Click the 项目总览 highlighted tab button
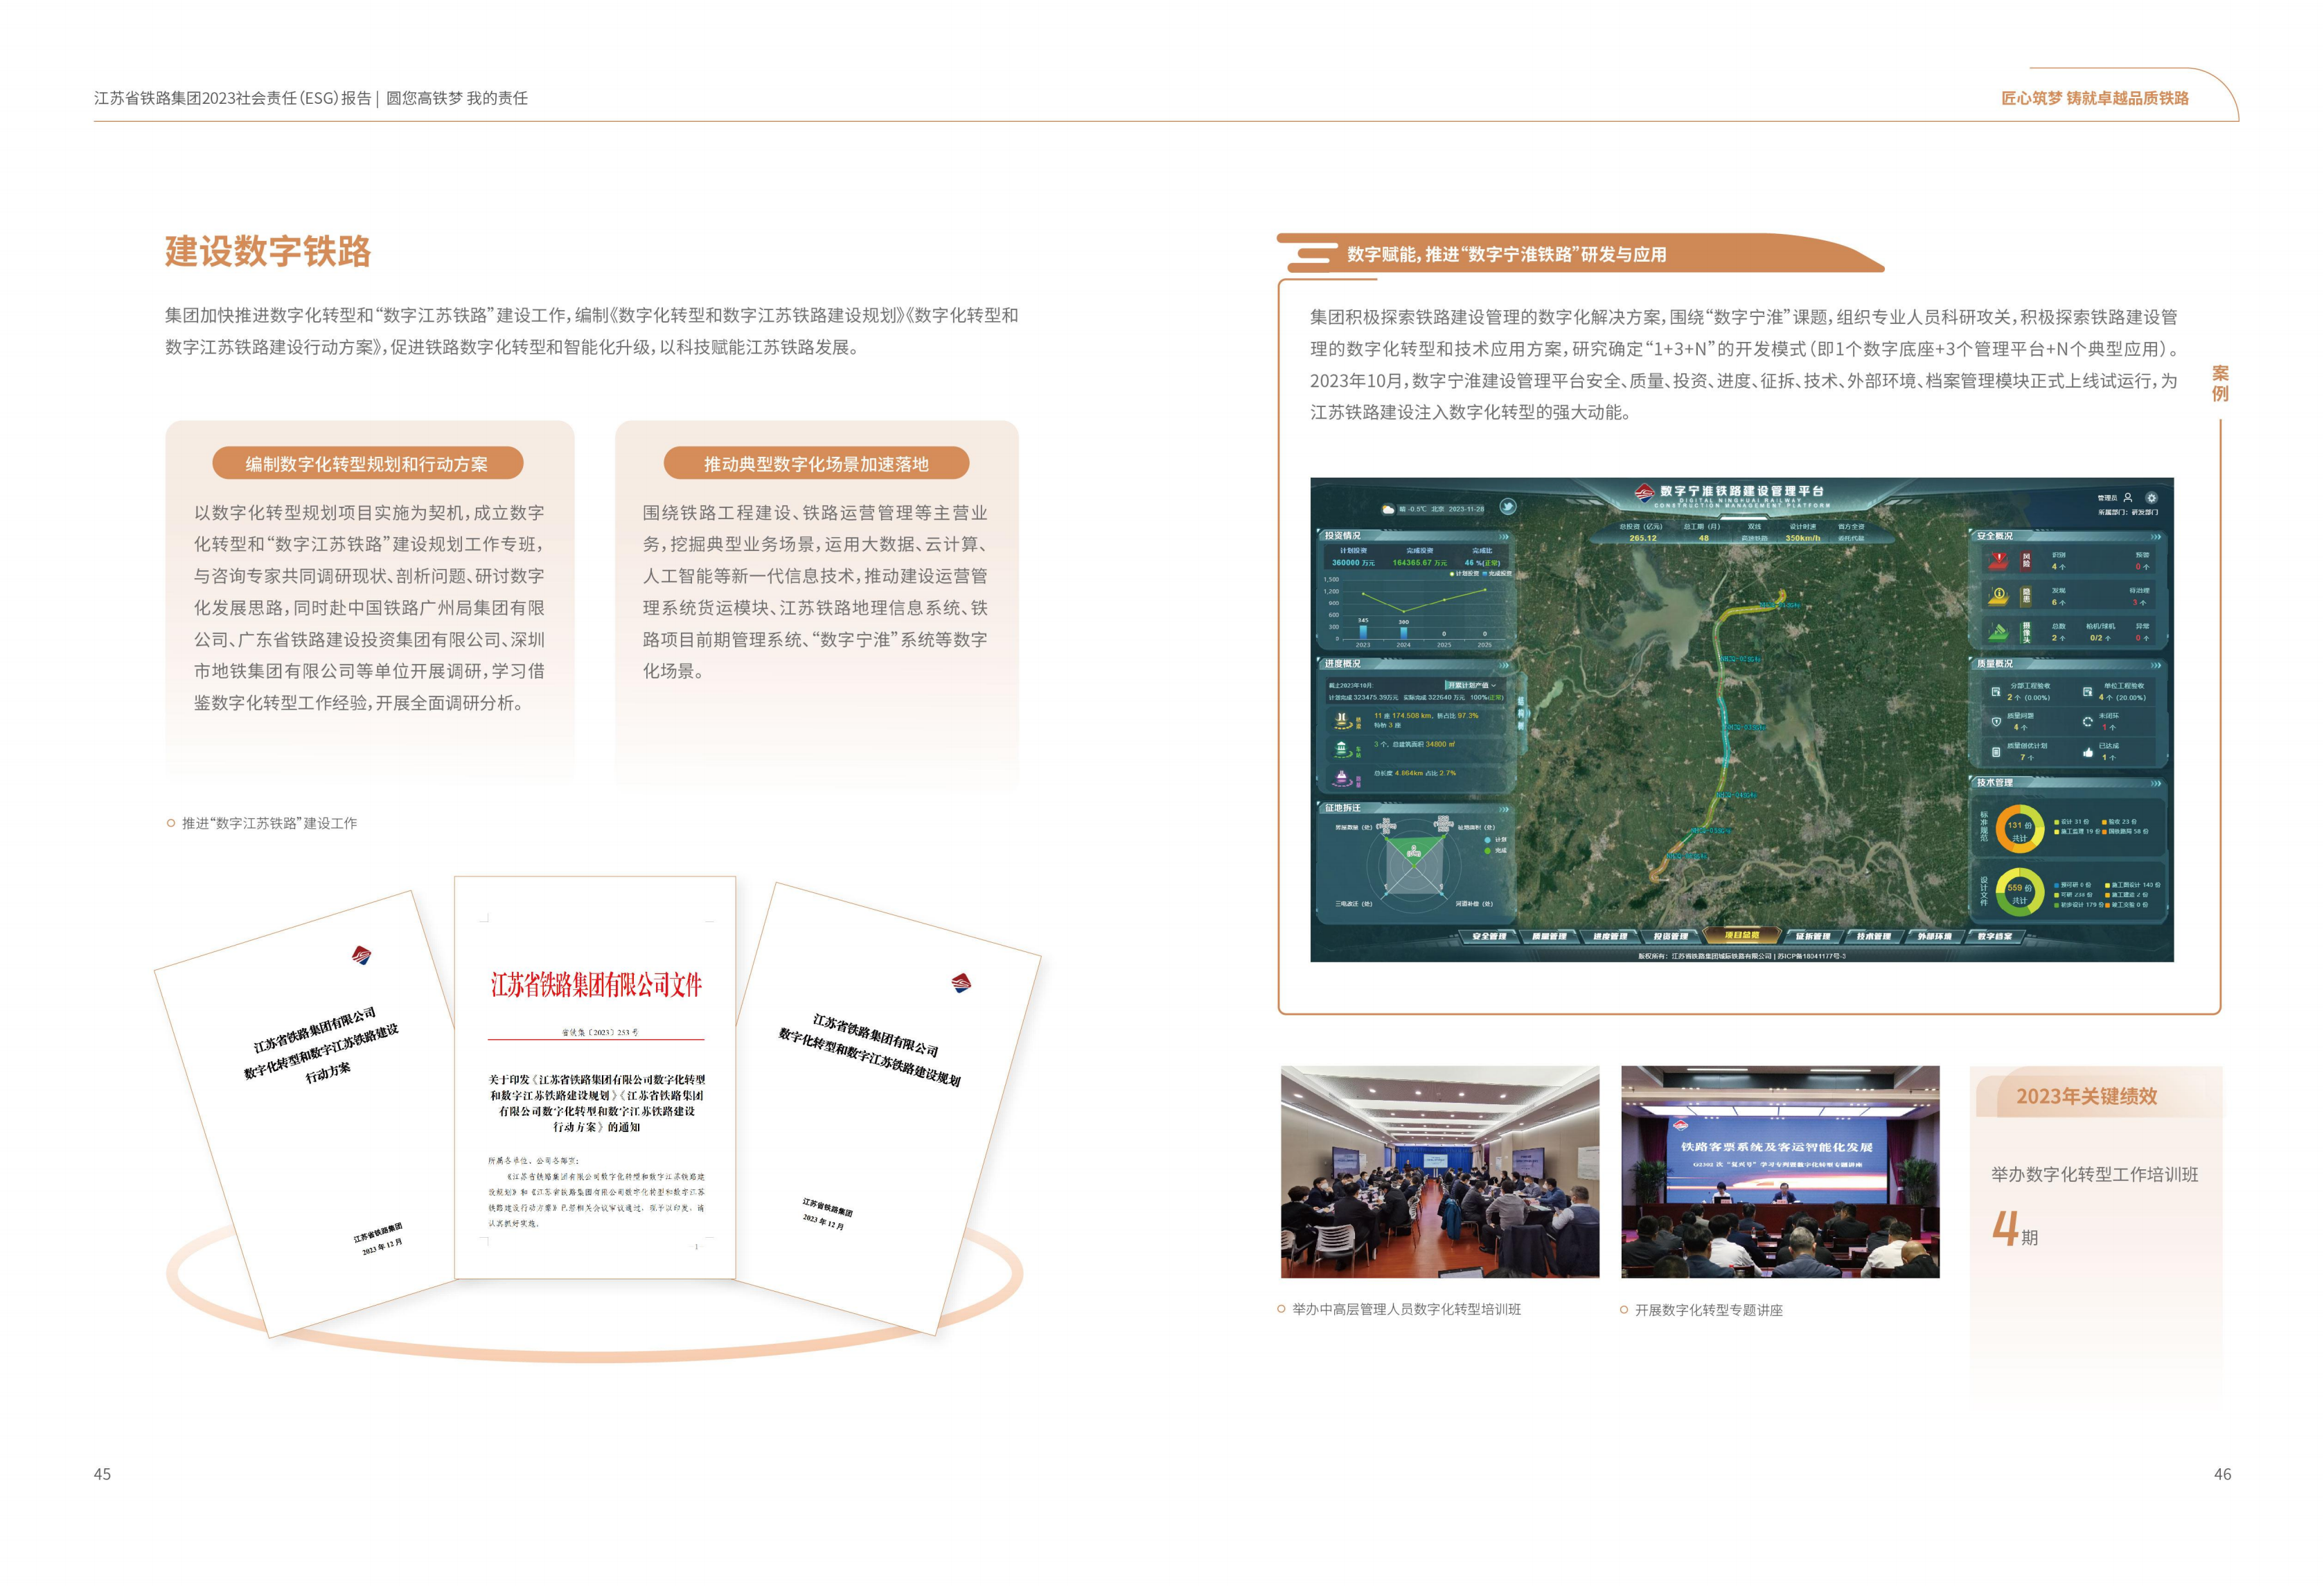This screenshot has height=1586, width=2324. point(1741,935)
